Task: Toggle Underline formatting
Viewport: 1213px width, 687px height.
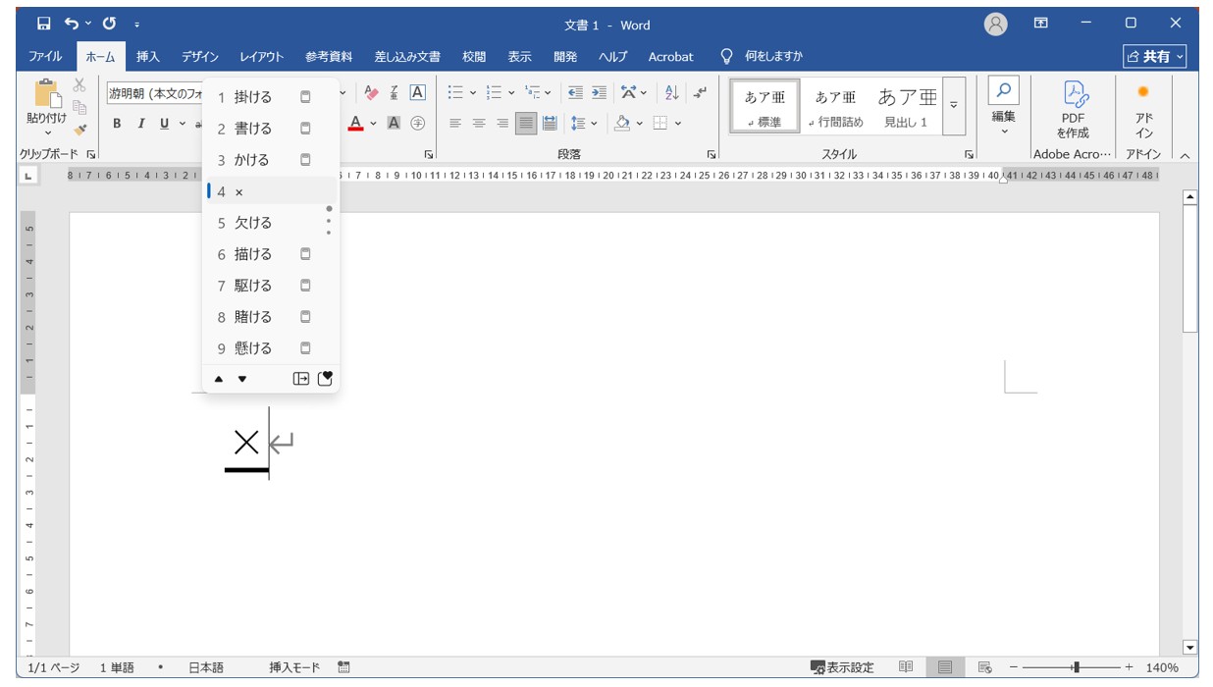Action: pos(164,123)
